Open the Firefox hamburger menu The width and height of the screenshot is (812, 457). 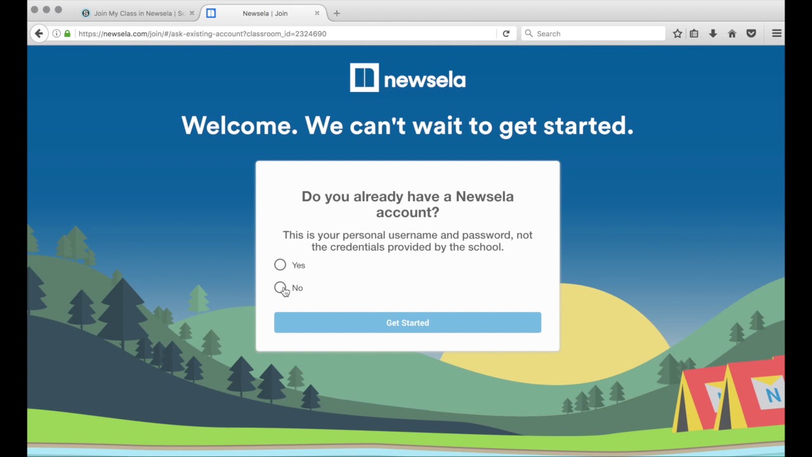(776, 34)
